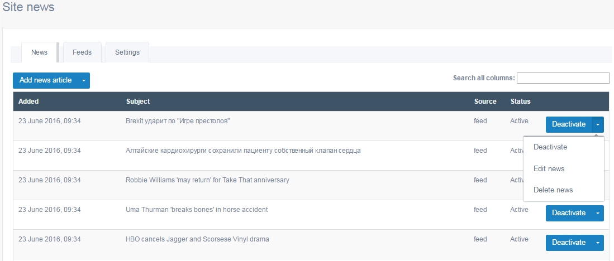Deactivate the HBO cancels Vinyl article

pos(569,243)
